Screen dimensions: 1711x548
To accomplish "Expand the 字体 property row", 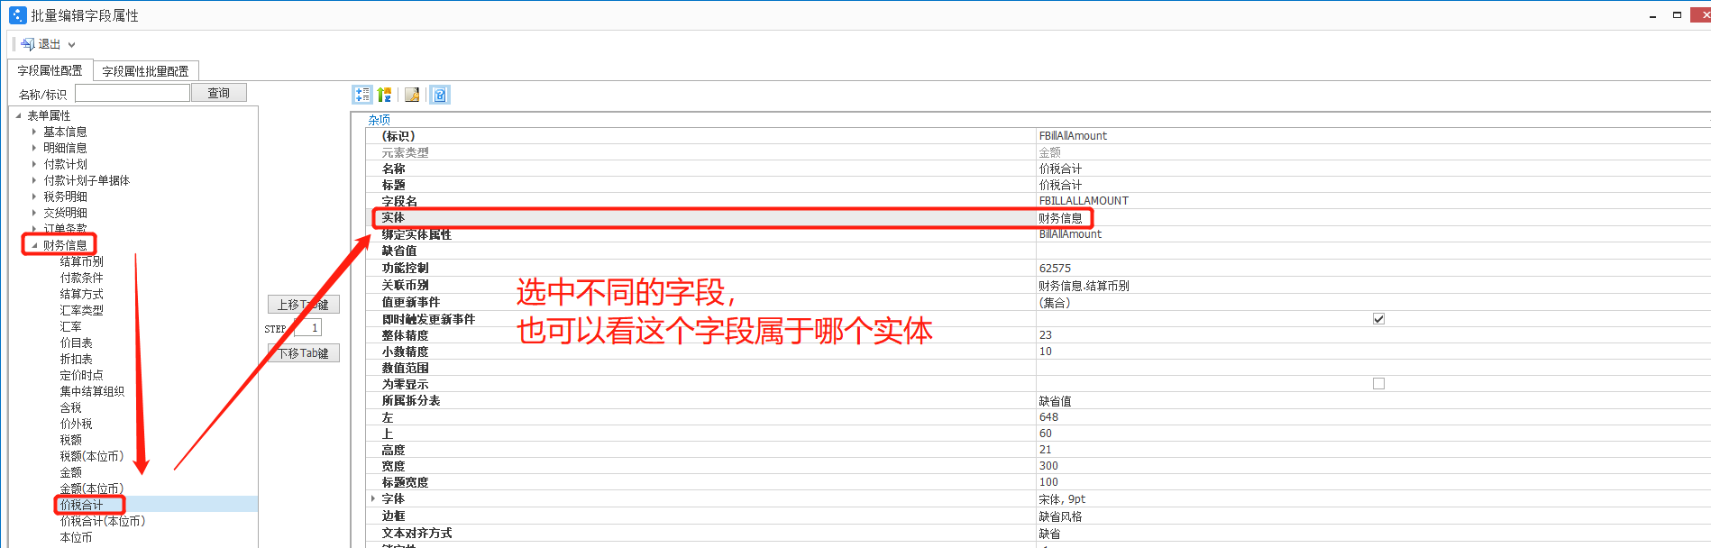I will click(x=373, y=498).
